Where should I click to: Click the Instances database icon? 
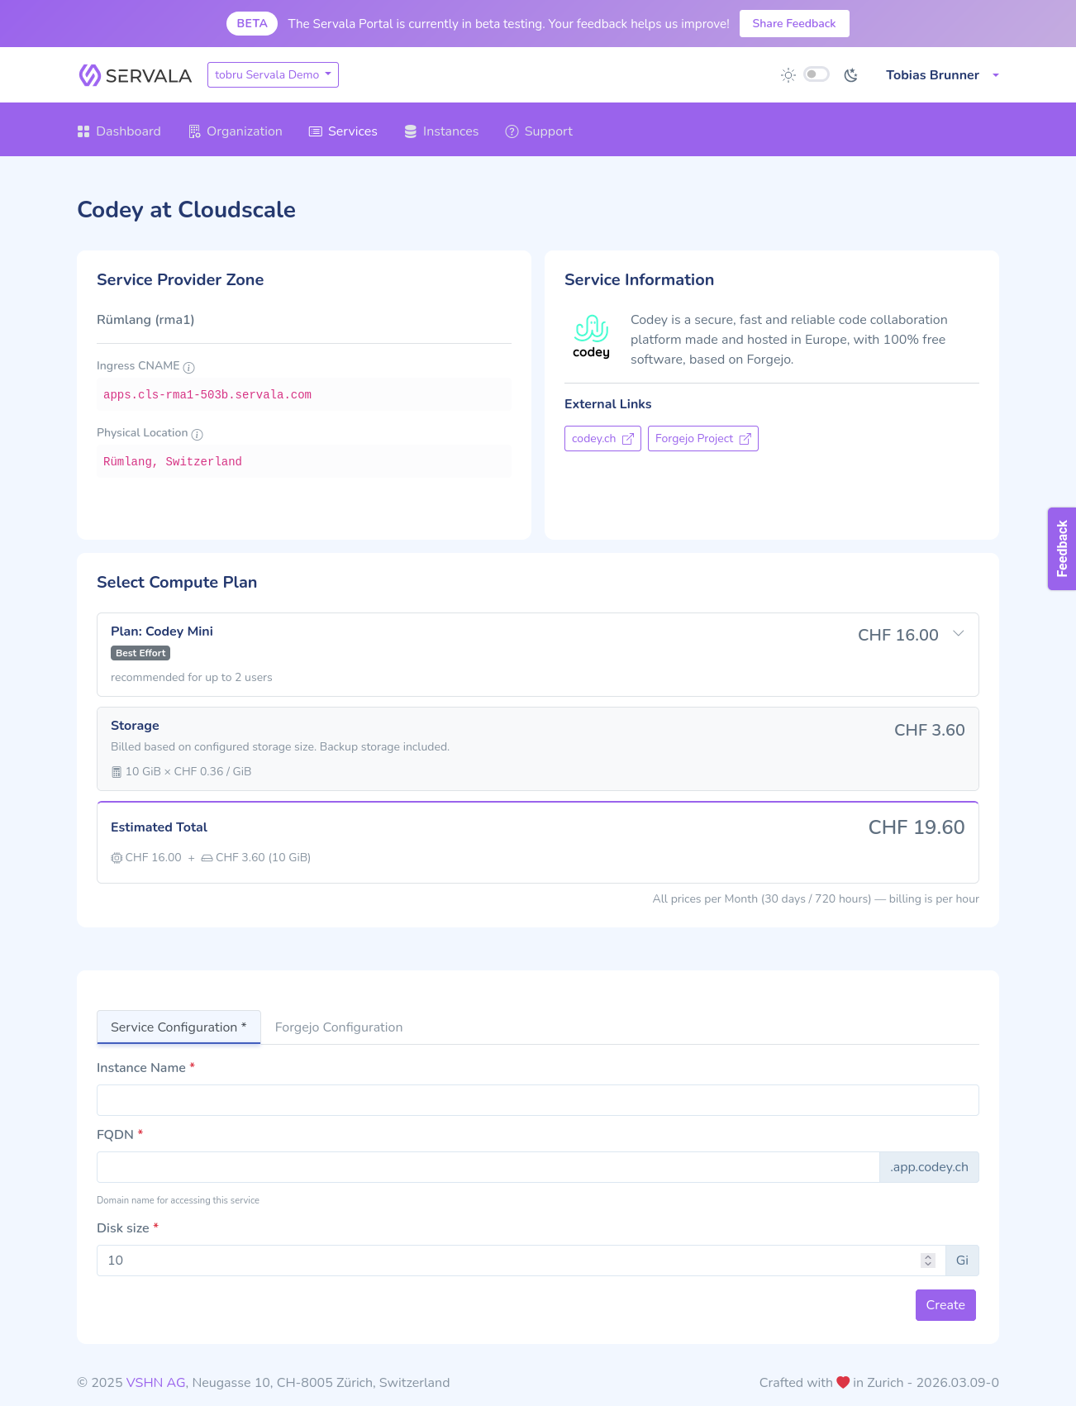tap(411, 131)
